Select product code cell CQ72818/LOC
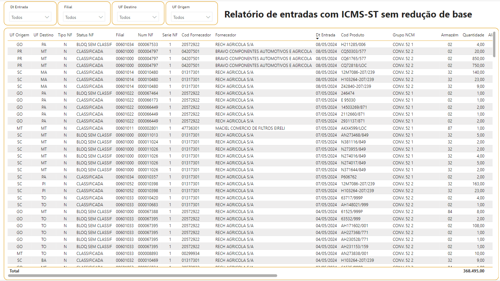 tap(354, 66)
